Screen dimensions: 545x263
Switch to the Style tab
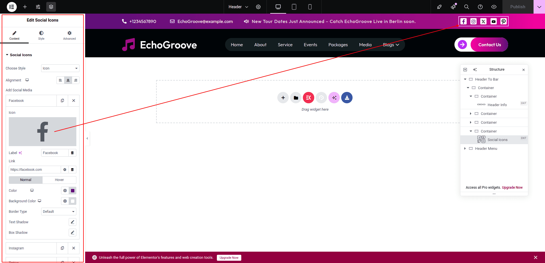tap(41, 35)
